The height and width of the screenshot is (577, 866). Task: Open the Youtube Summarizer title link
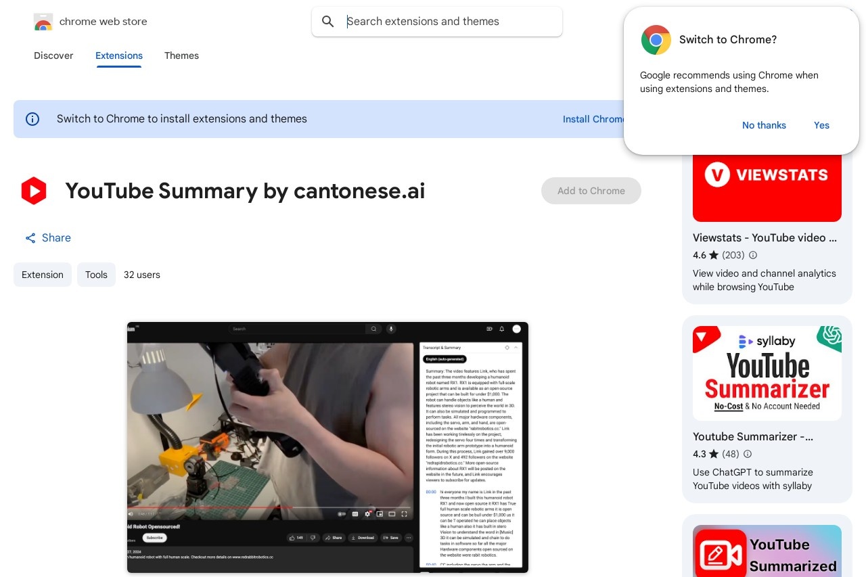coord(753,436)
